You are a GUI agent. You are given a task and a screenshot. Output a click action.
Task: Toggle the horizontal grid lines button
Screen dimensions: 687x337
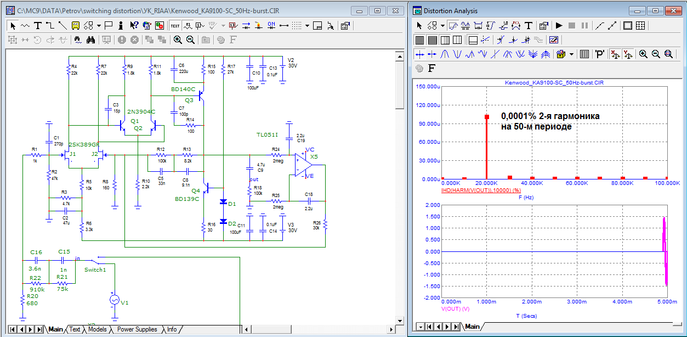pyautogui.click(x=432, y=40)
